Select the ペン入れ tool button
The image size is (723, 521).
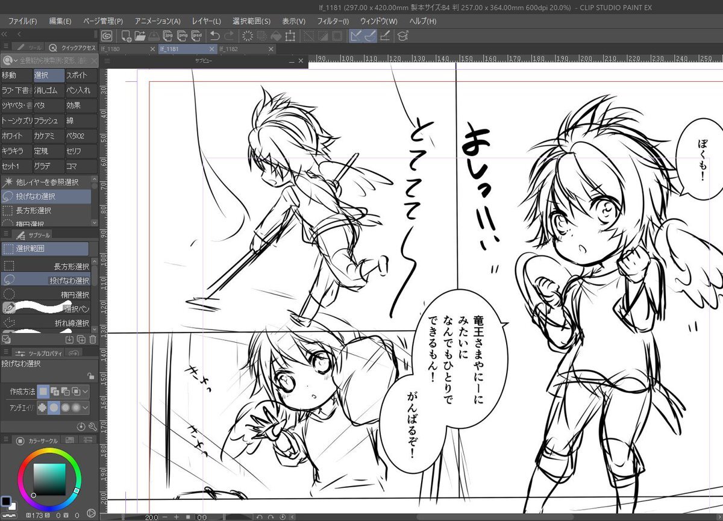[x=81, y=90]
